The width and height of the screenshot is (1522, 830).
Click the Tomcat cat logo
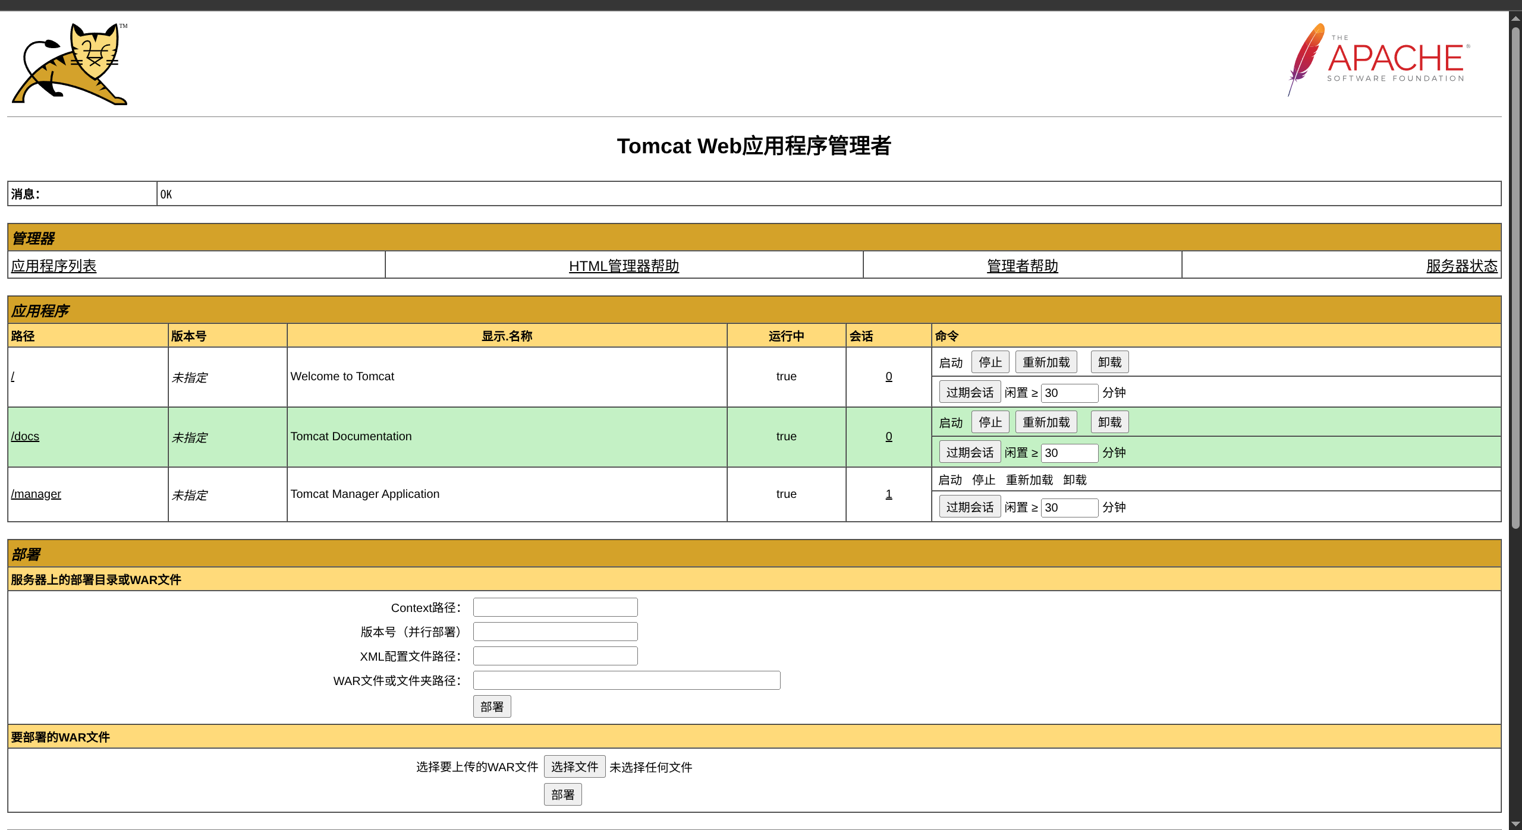[x=70, y=64]
